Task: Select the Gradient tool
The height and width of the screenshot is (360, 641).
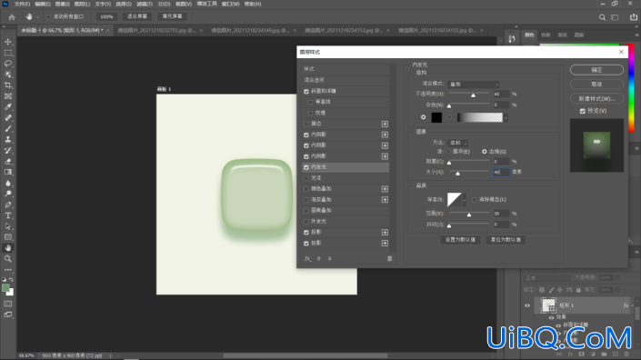Action: pyautogui.click(x=8, y=172)
